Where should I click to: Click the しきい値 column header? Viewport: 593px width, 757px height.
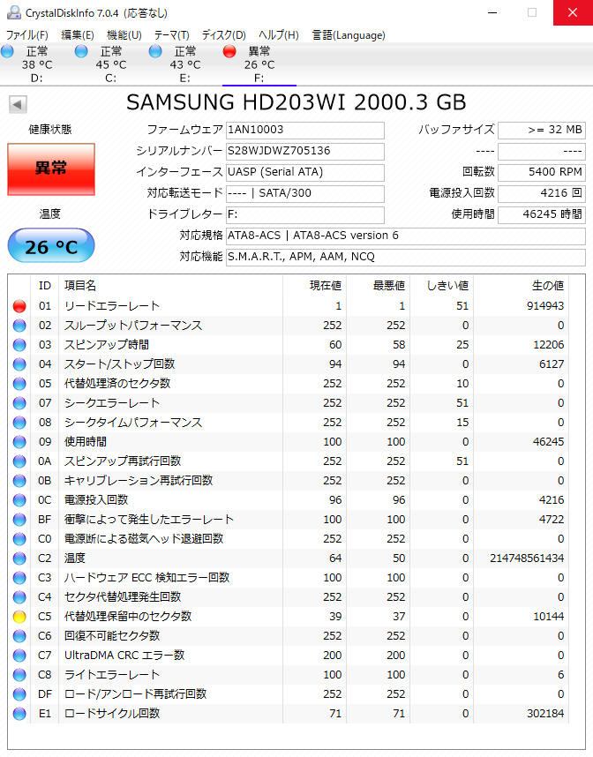pyautogui.click(x=441, y=286)
